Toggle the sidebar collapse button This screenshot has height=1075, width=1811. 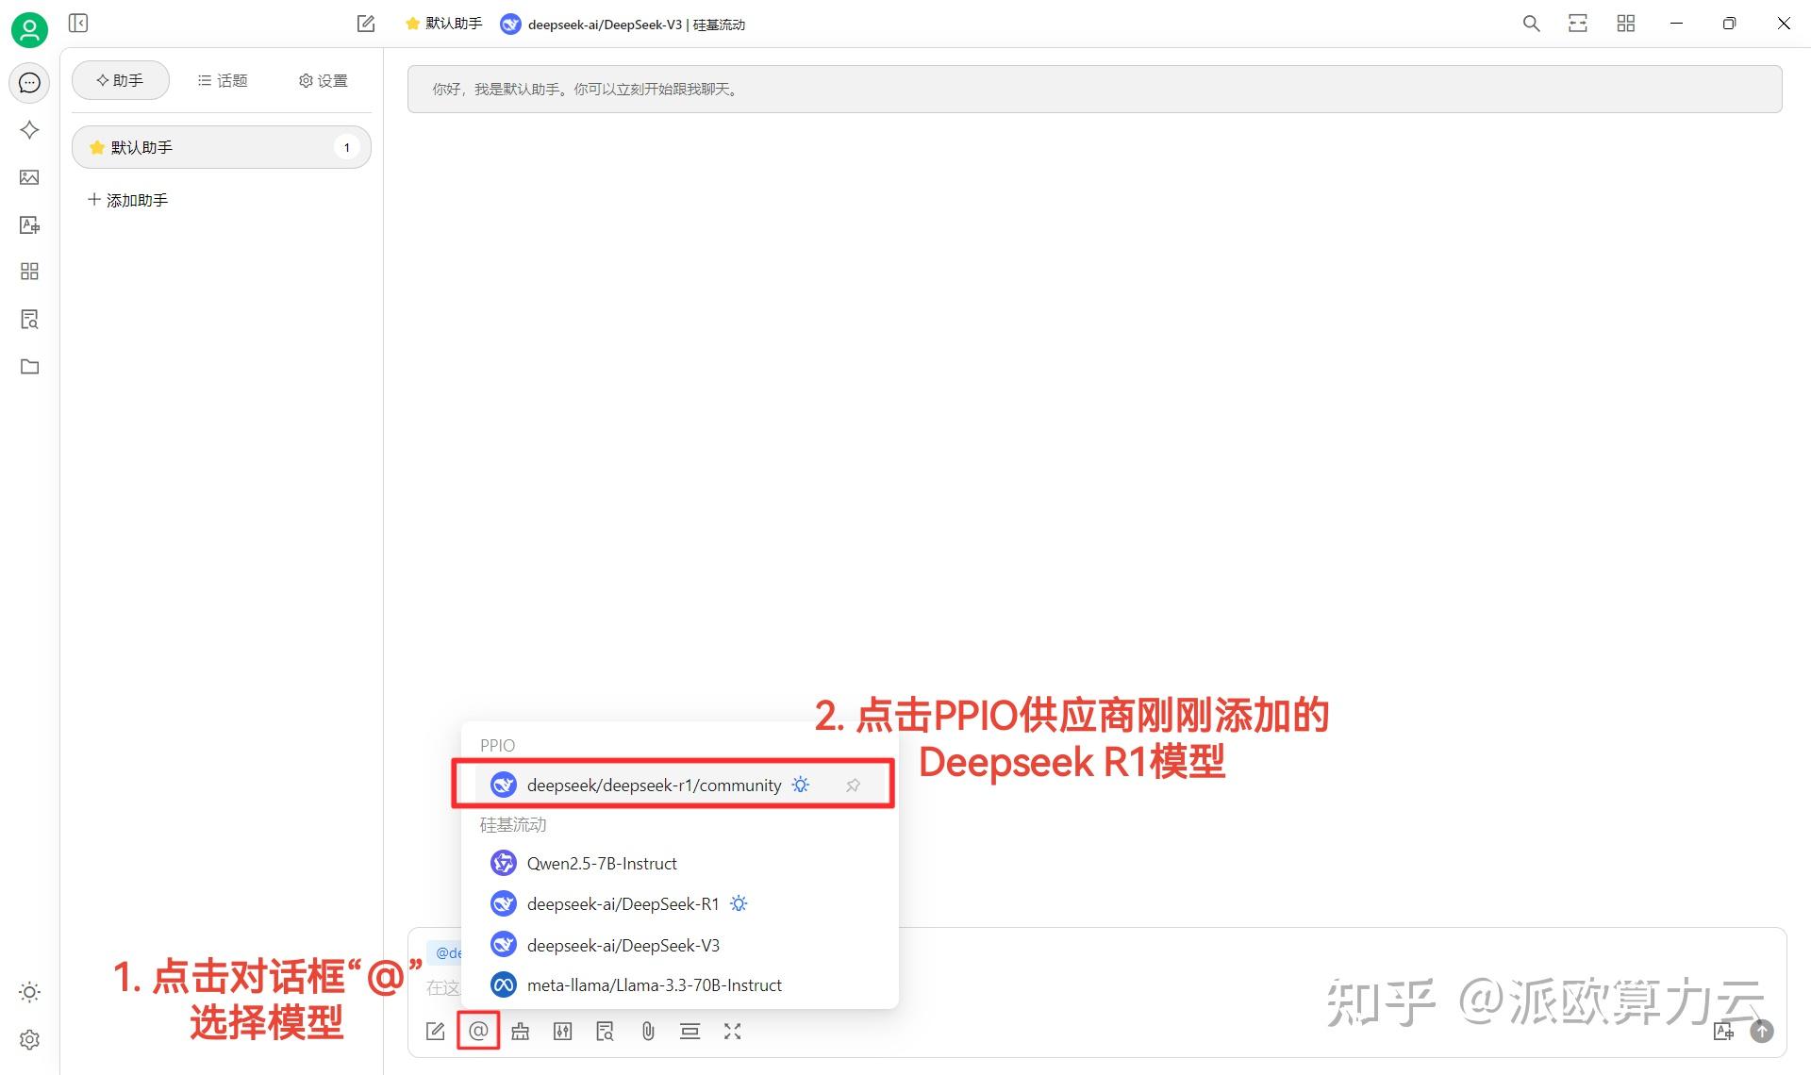click(x=78, y=23)
